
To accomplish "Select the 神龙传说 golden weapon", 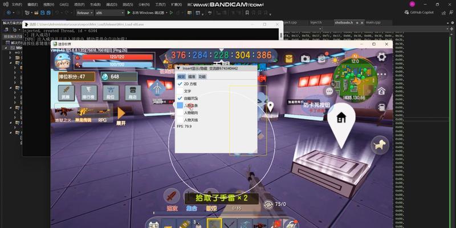I will [84, 114].
